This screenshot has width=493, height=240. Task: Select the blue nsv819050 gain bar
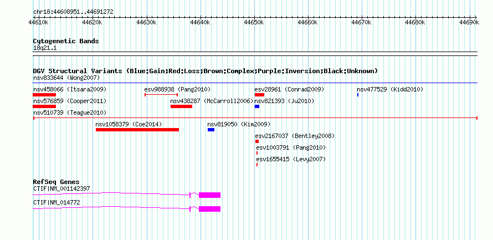(211, 130)
